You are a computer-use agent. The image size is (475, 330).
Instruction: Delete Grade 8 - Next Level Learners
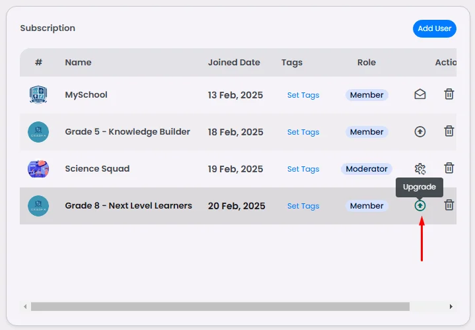pos(449,205)
